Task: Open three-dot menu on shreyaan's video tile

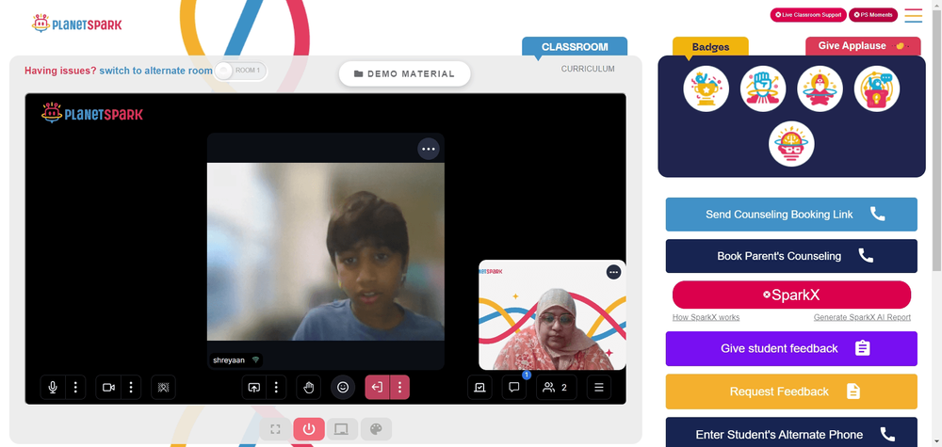Action: point(429,149)
